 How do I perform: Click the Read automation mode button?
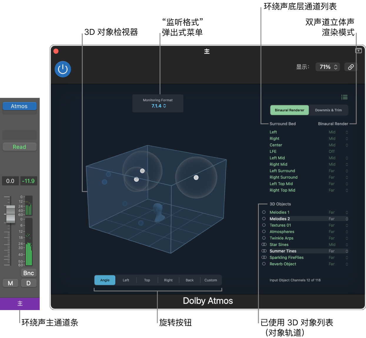tap(19, 147)
